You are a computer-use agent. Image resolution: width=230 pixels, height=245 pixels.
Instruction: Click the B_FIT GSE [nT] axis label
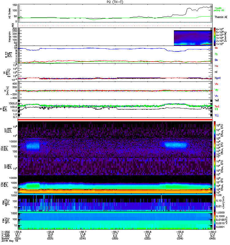9,55
